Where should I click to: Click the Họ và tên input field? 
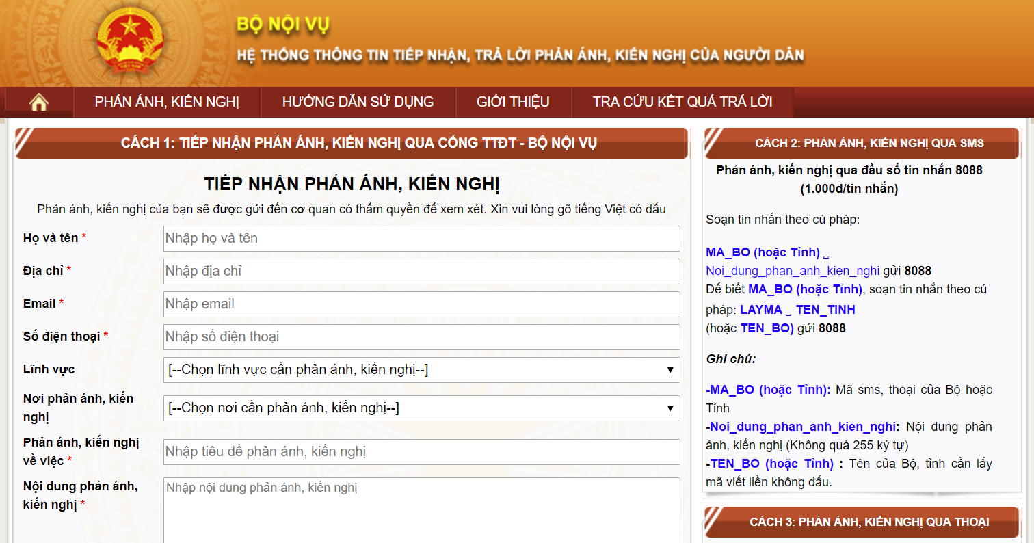tap(421, 239)
